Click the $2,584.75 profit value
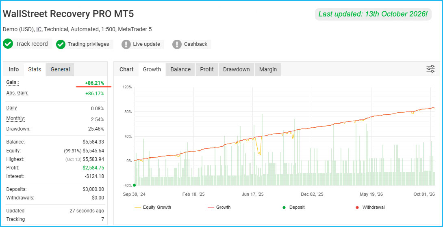 pos(93,168)
